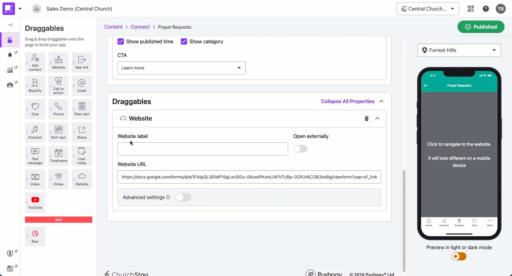Delete the Website draggable via trash icon
Viewport: 512px width, 276px height.
367,118
